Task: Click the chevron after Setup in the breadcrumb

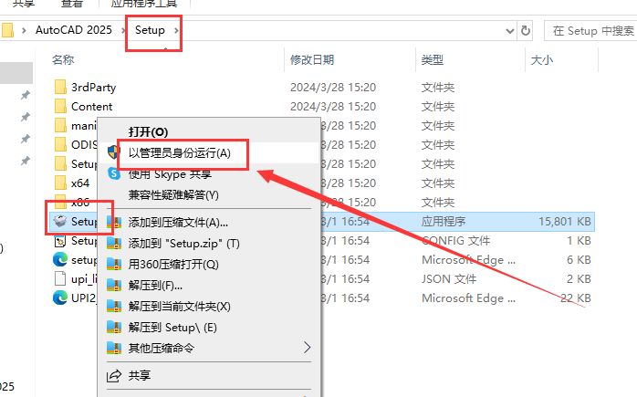Action: [176, 30]
